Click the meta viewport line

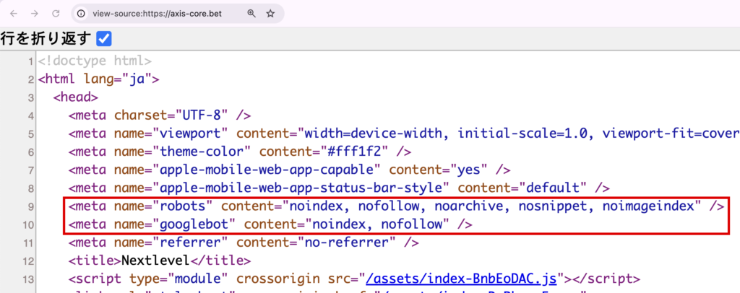point(404,134)
